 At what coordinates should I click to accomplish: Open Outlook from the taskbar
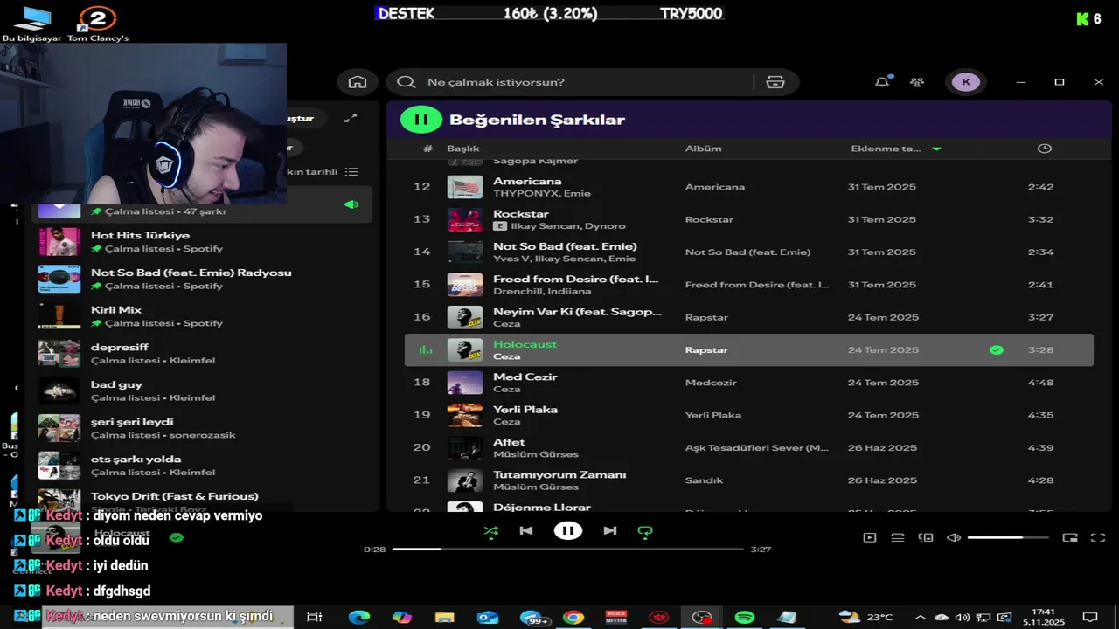pyautogui.click(x=488, y=617)
